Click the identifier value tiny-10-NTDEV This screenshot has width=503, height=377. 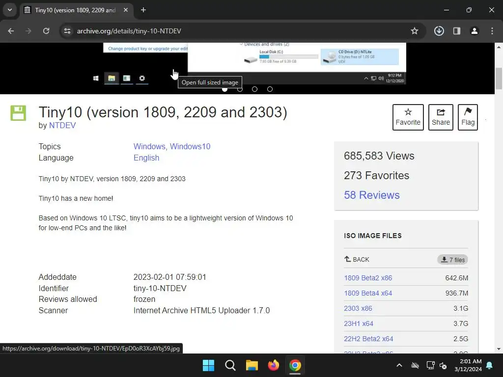pyautogui.click(x=160, y=288)
